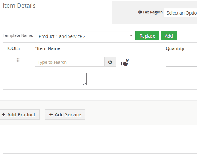Screen dimensions: 197x156
Task: Click the Quantity column header
Action: [175, 48]
